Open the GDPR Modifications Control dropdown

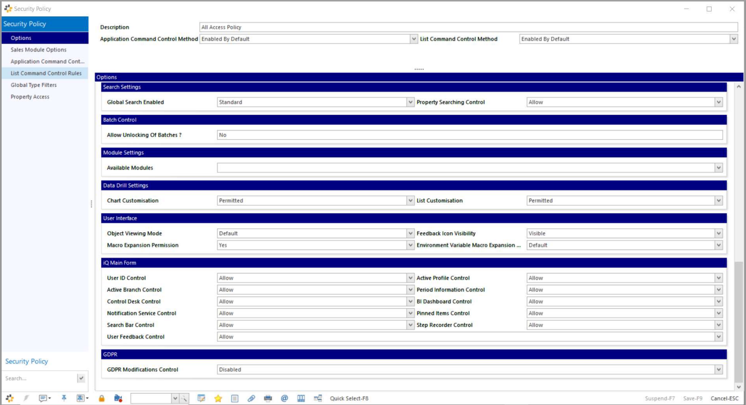tap(719, 369)
